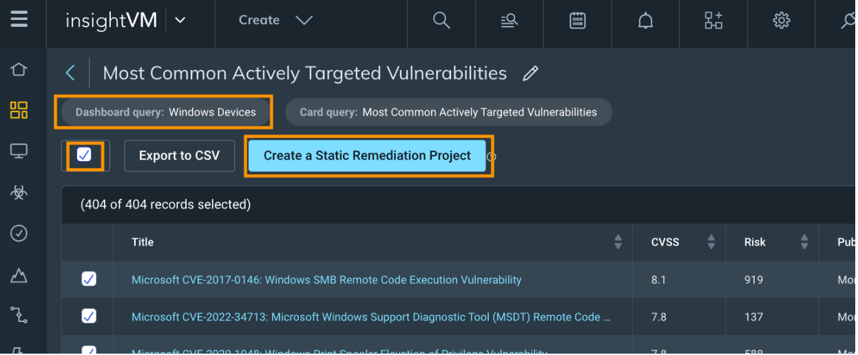Toggle the select-all records checkbox
This screenshot has width=858, height=355.
(x=84, y=155)
